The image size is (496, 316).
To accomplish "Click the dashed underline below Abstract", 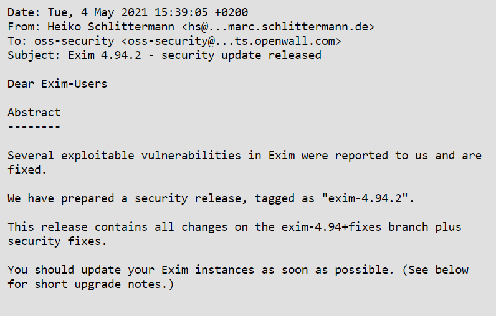I will tap(34, 127).
